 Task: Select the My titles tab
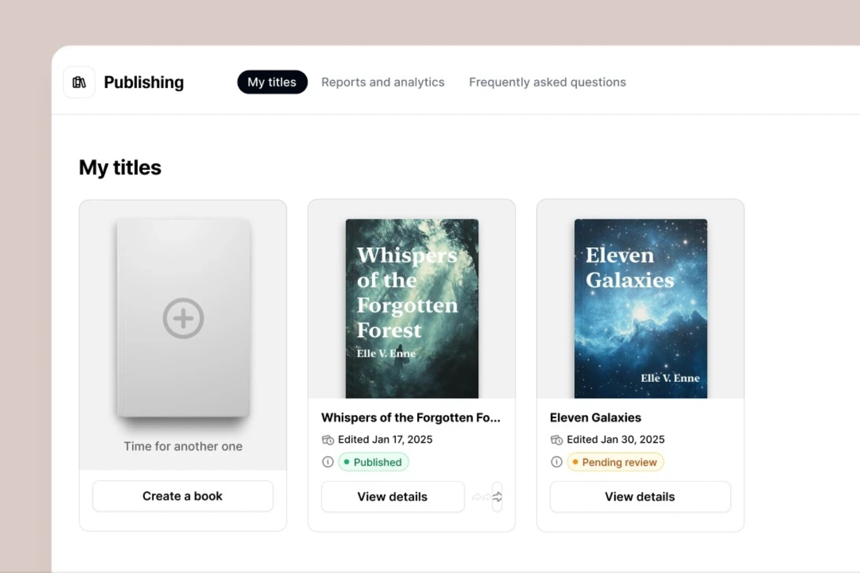pos(272,82)
